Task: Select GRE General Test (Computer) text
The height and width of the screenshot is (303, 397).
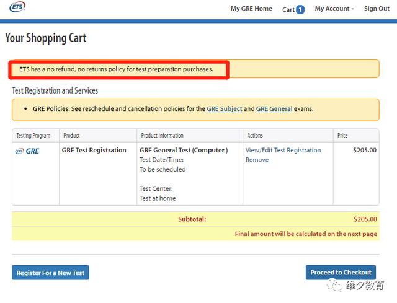Action: coord(184,150)
